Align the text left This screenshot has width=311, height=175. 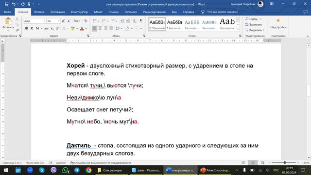tap(95, 29)
